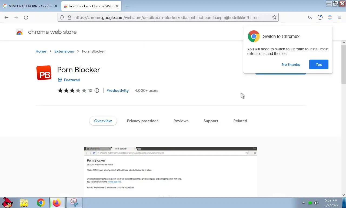Click the circular extension icon in toolbar
Image resolution: width=346 pixels, height=208 pixels.
[x=320, y=17]
